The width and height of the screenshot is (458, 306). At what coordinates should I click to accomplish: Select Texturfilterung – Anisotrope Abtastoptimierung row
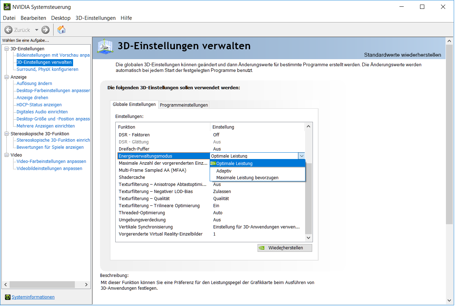point(211,184)
